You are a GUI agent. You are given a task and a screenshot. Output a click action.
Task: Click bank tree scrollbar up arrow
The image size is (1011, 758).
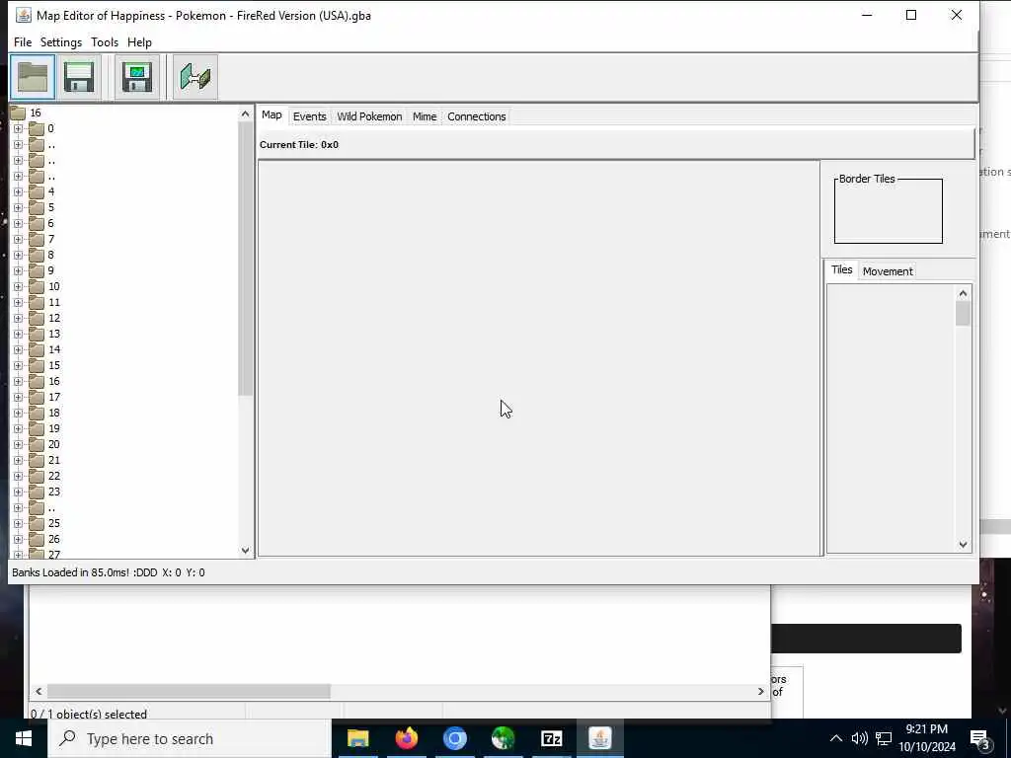pyautogui.click(x=245, y=114)
